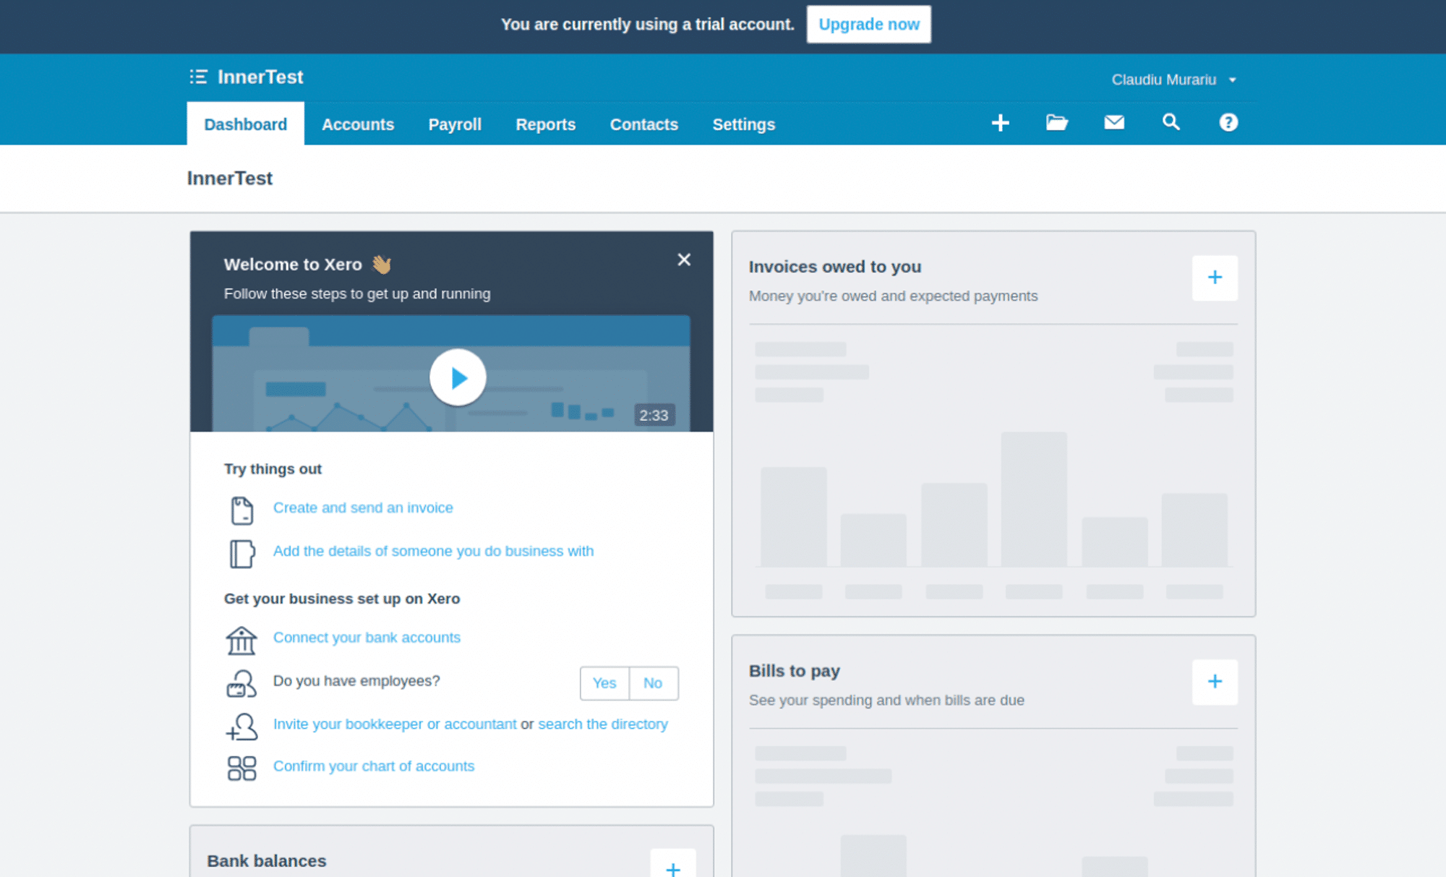The width and height of the screenshot is (1446, 877).
Task: Click Confirm your chart of accounts link
Action: tap(373, 766)
